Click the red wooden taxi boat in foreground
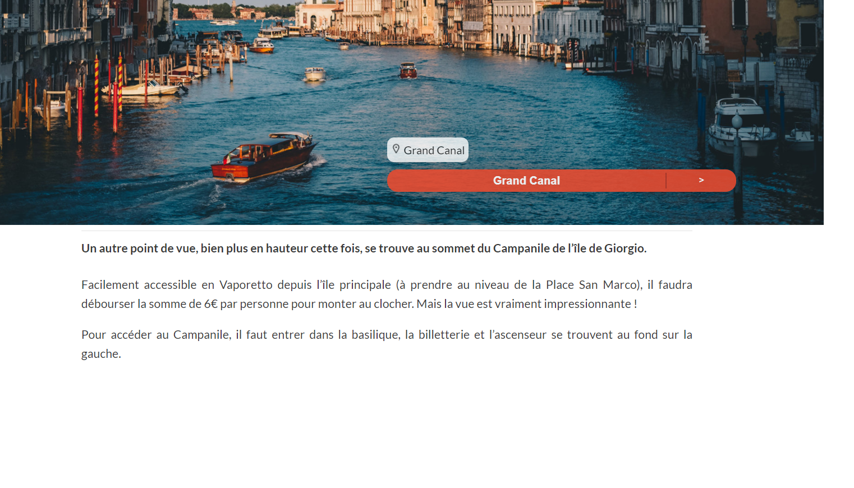This screenshot has height=488, width=854. click(x=264, y=157)
